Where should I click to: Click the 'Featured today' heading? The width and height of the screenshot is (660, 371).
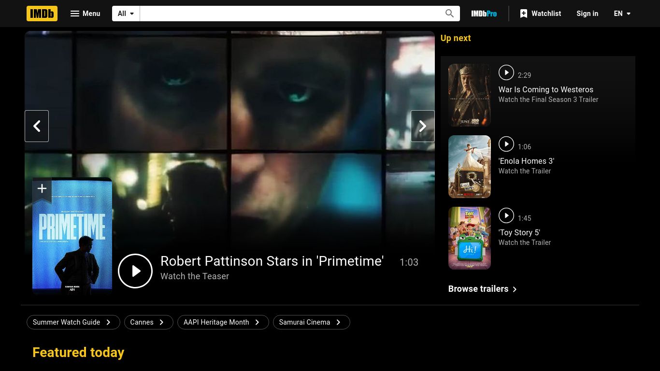tap(78, 353)
